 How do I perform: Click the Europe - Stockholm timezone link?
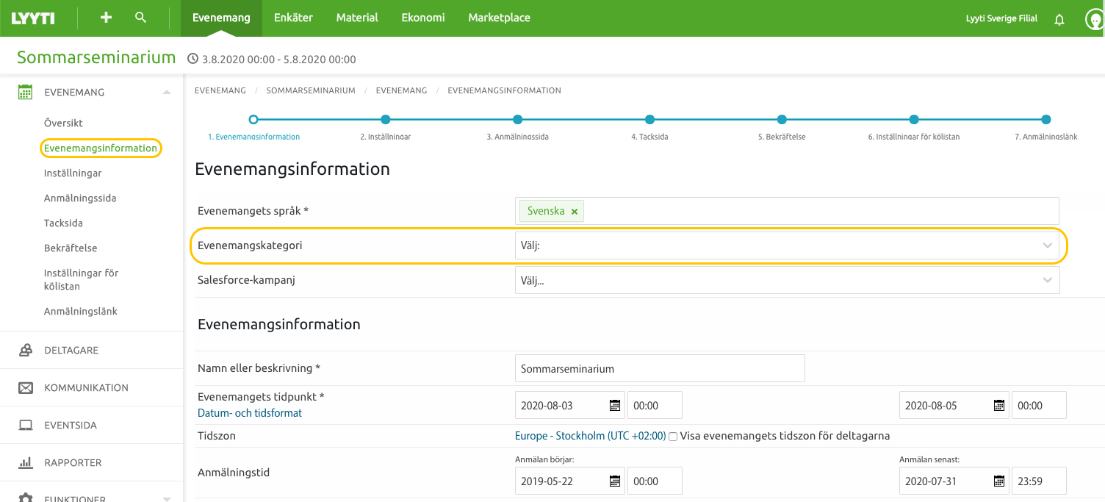590,436
